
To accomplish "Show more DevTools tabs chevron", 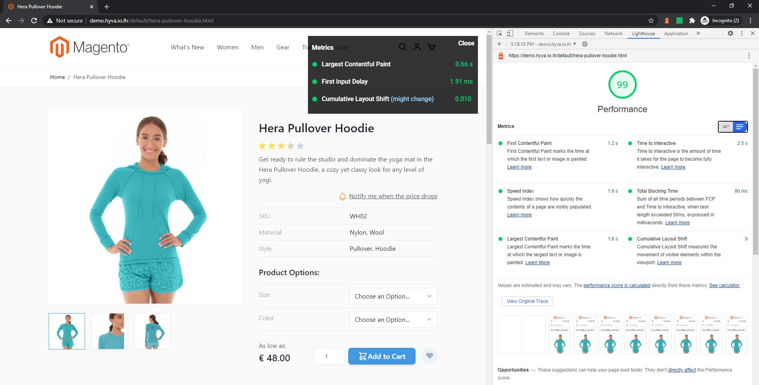I will [x=698, y=34].
